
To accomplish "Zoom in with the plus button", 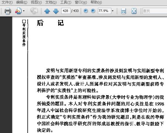I will 93,11.
